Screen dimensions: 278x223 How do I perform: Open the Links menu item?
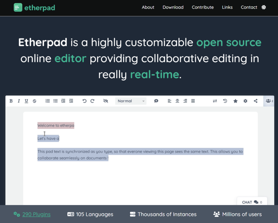point(227,7)
